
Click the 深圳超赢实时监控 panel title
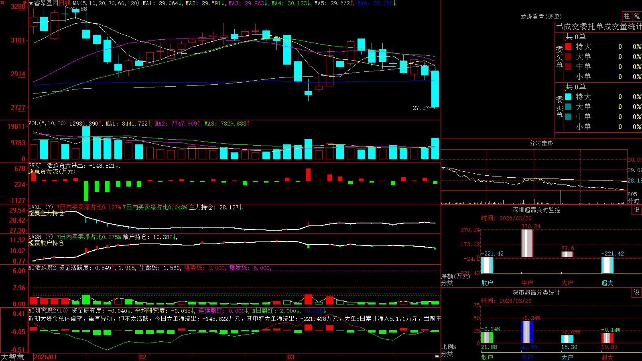click(536, 210)
